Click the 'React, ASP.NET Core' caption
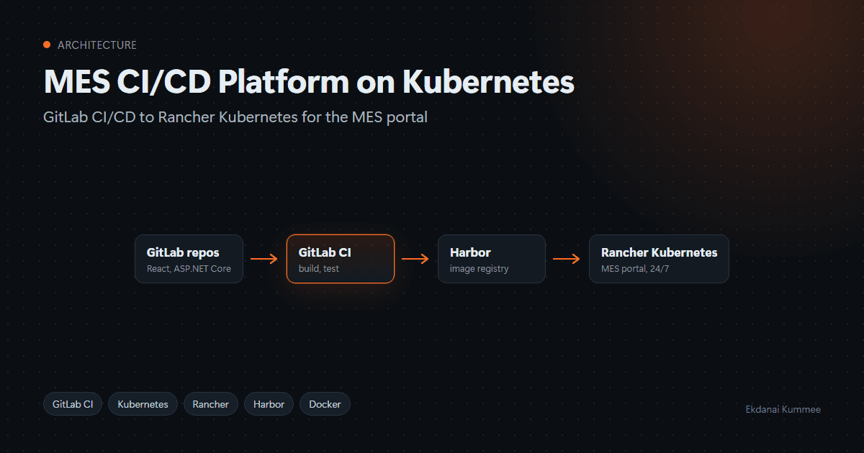 (x=189, y=269)
